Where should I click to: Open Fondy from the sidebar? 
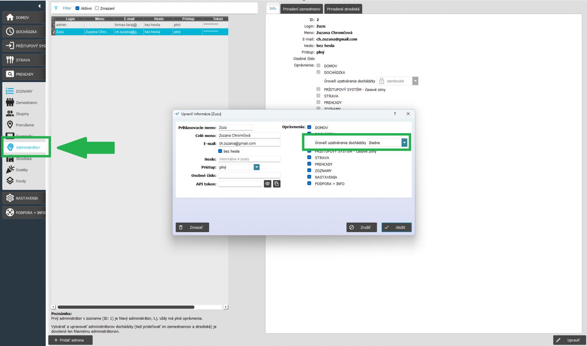21,181
